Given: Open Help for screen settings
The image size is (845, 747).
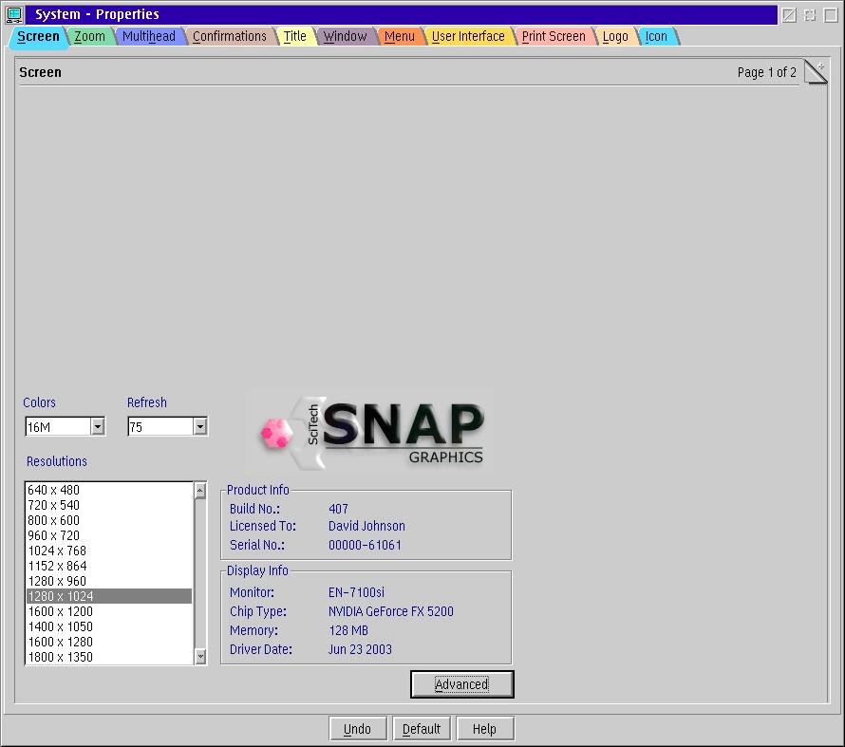Looking at the screenshot, I should click(x=484, y=729).
